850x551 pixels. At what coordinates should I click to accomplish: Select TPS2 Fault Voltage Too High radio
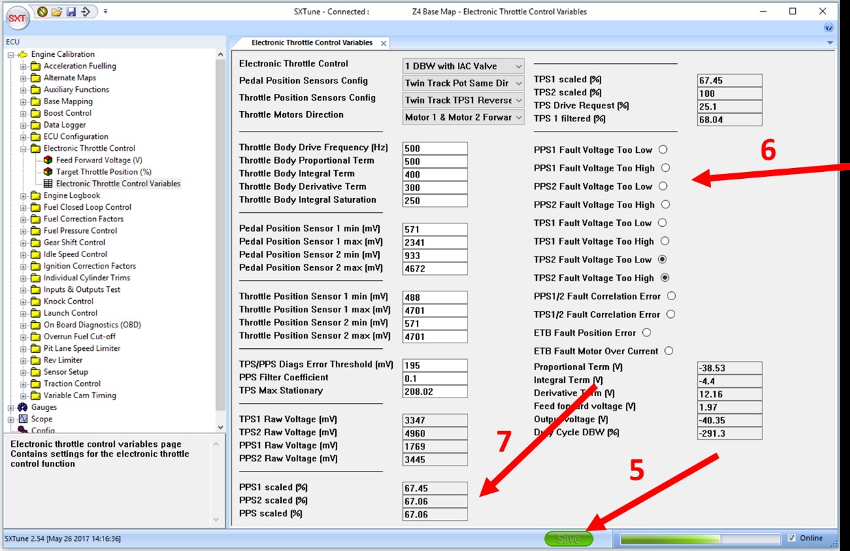pyautogui.click(x=664, y=278)
